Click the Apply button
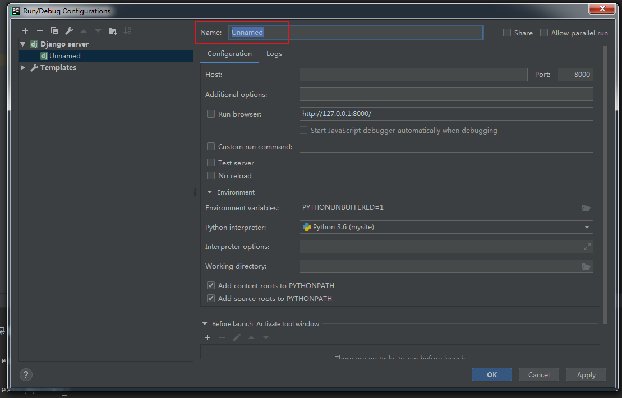The width and height of the screenshot is (622, 398). click(x=586, y=374)
